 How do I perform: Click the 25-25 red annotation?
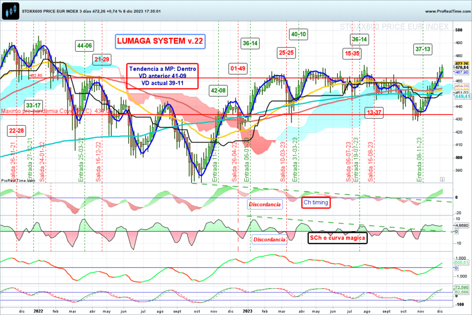pyautogui.click(x=286, y=53)
